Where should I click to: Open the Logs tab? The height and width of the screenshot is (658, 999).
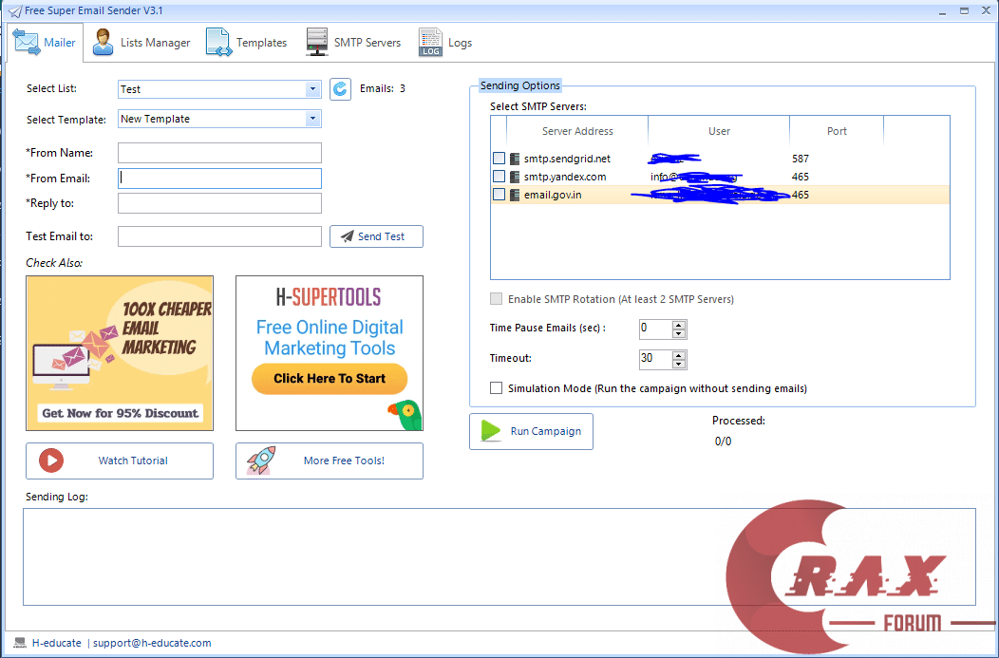(445, 43)
